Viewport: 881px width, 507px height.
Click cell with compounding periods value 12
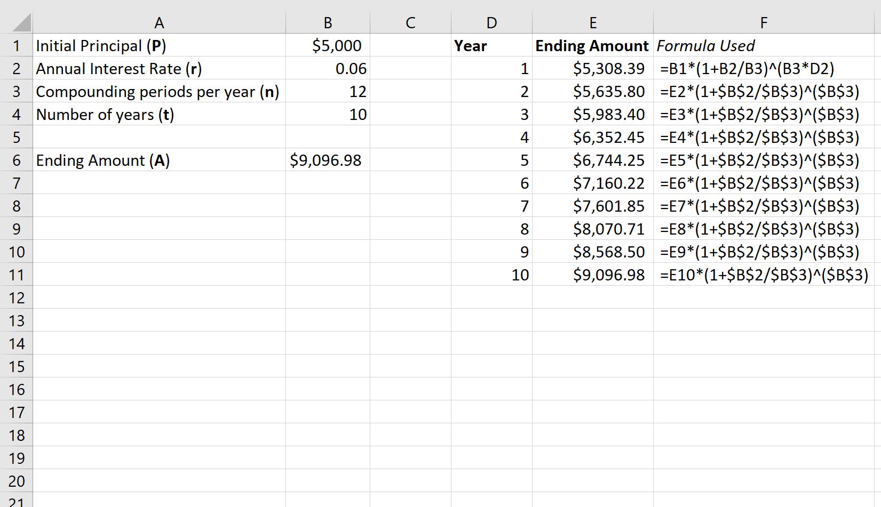(x=328, y=91)
